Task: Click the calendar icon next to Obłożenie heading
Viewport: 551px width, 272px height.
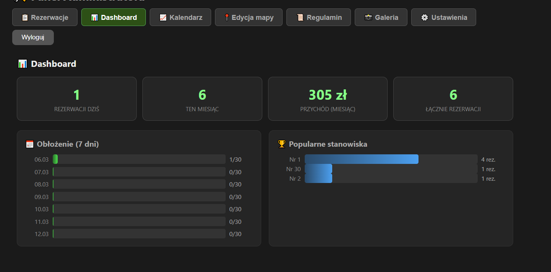Action: point(29,144)
